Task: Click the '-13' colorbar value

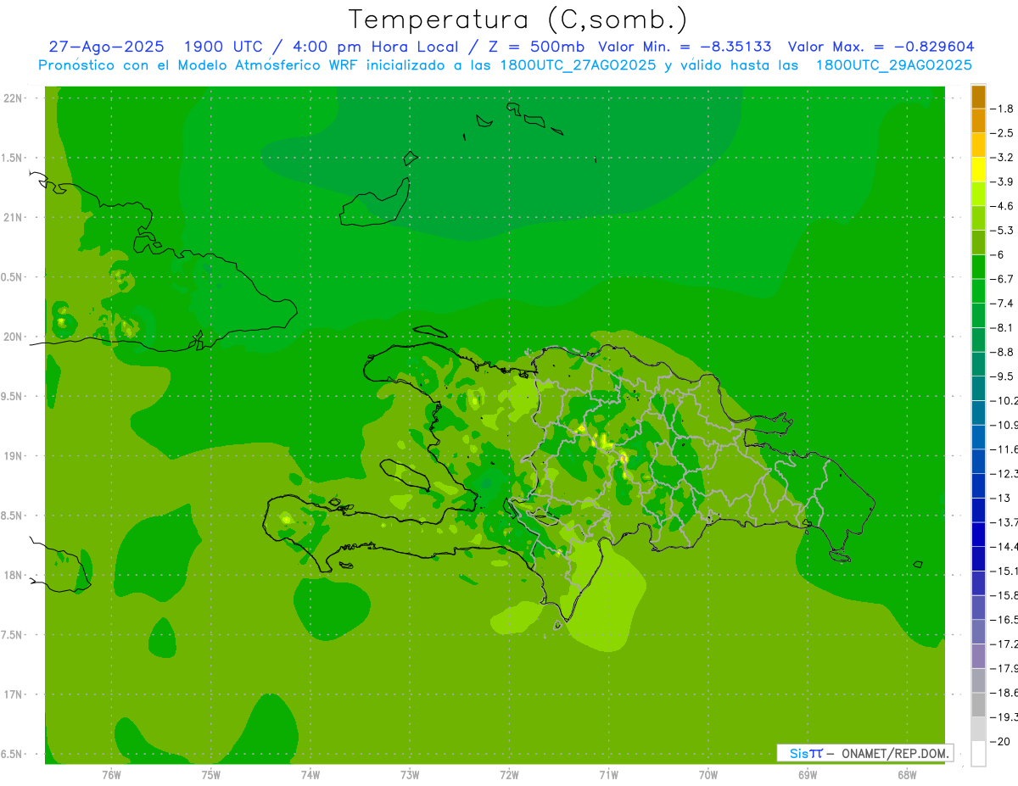Action: coord(1001,498)
